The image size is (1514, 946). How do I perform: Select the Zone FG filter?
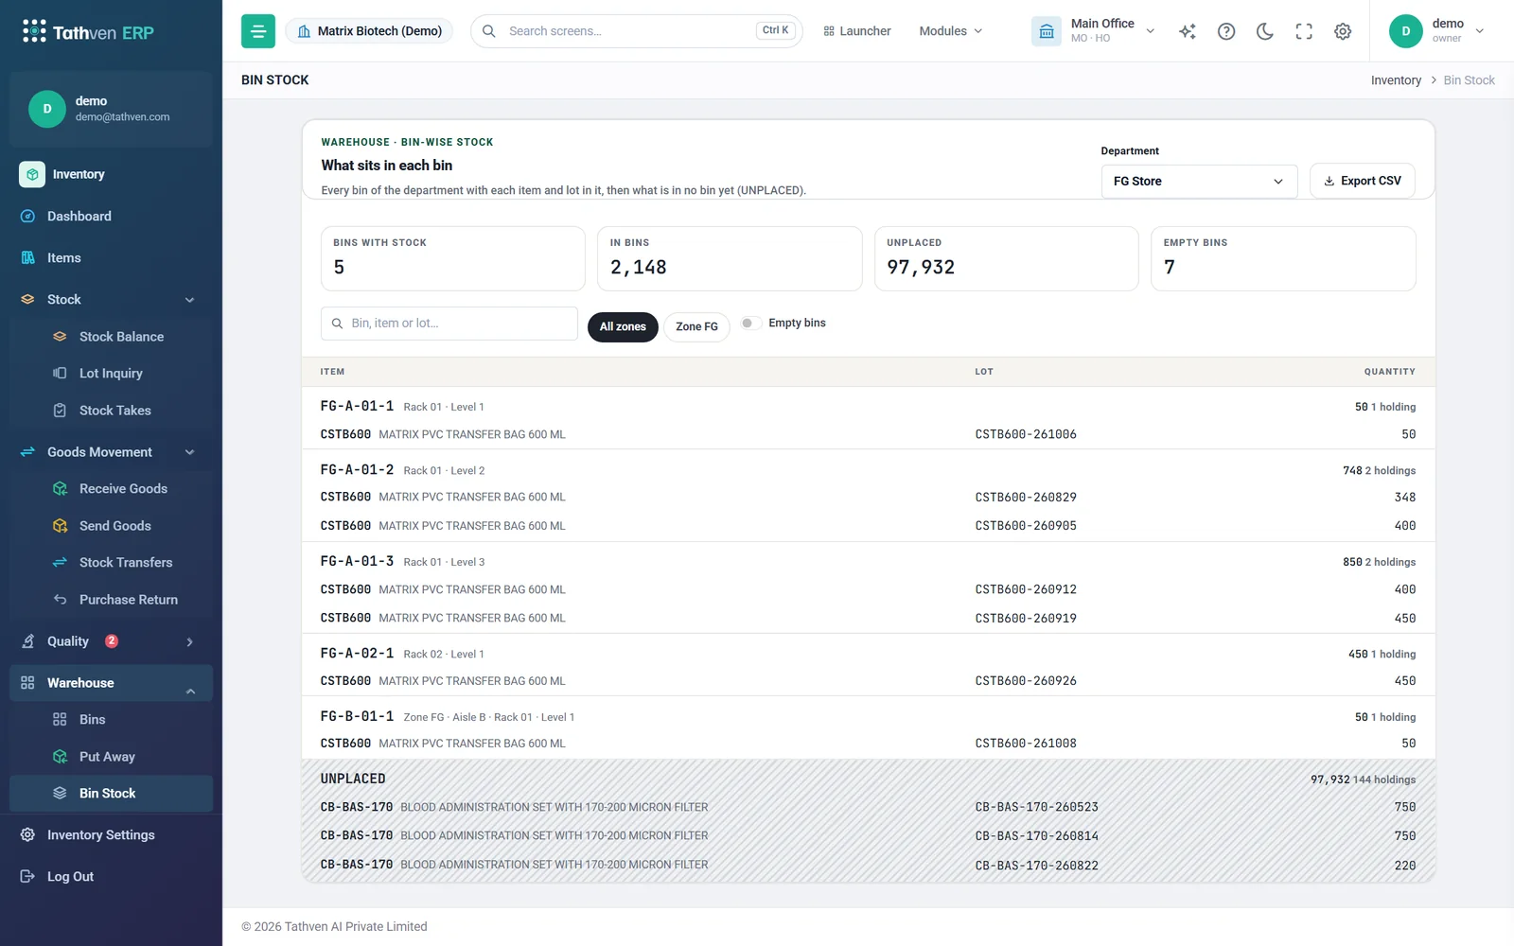point(696,327)
